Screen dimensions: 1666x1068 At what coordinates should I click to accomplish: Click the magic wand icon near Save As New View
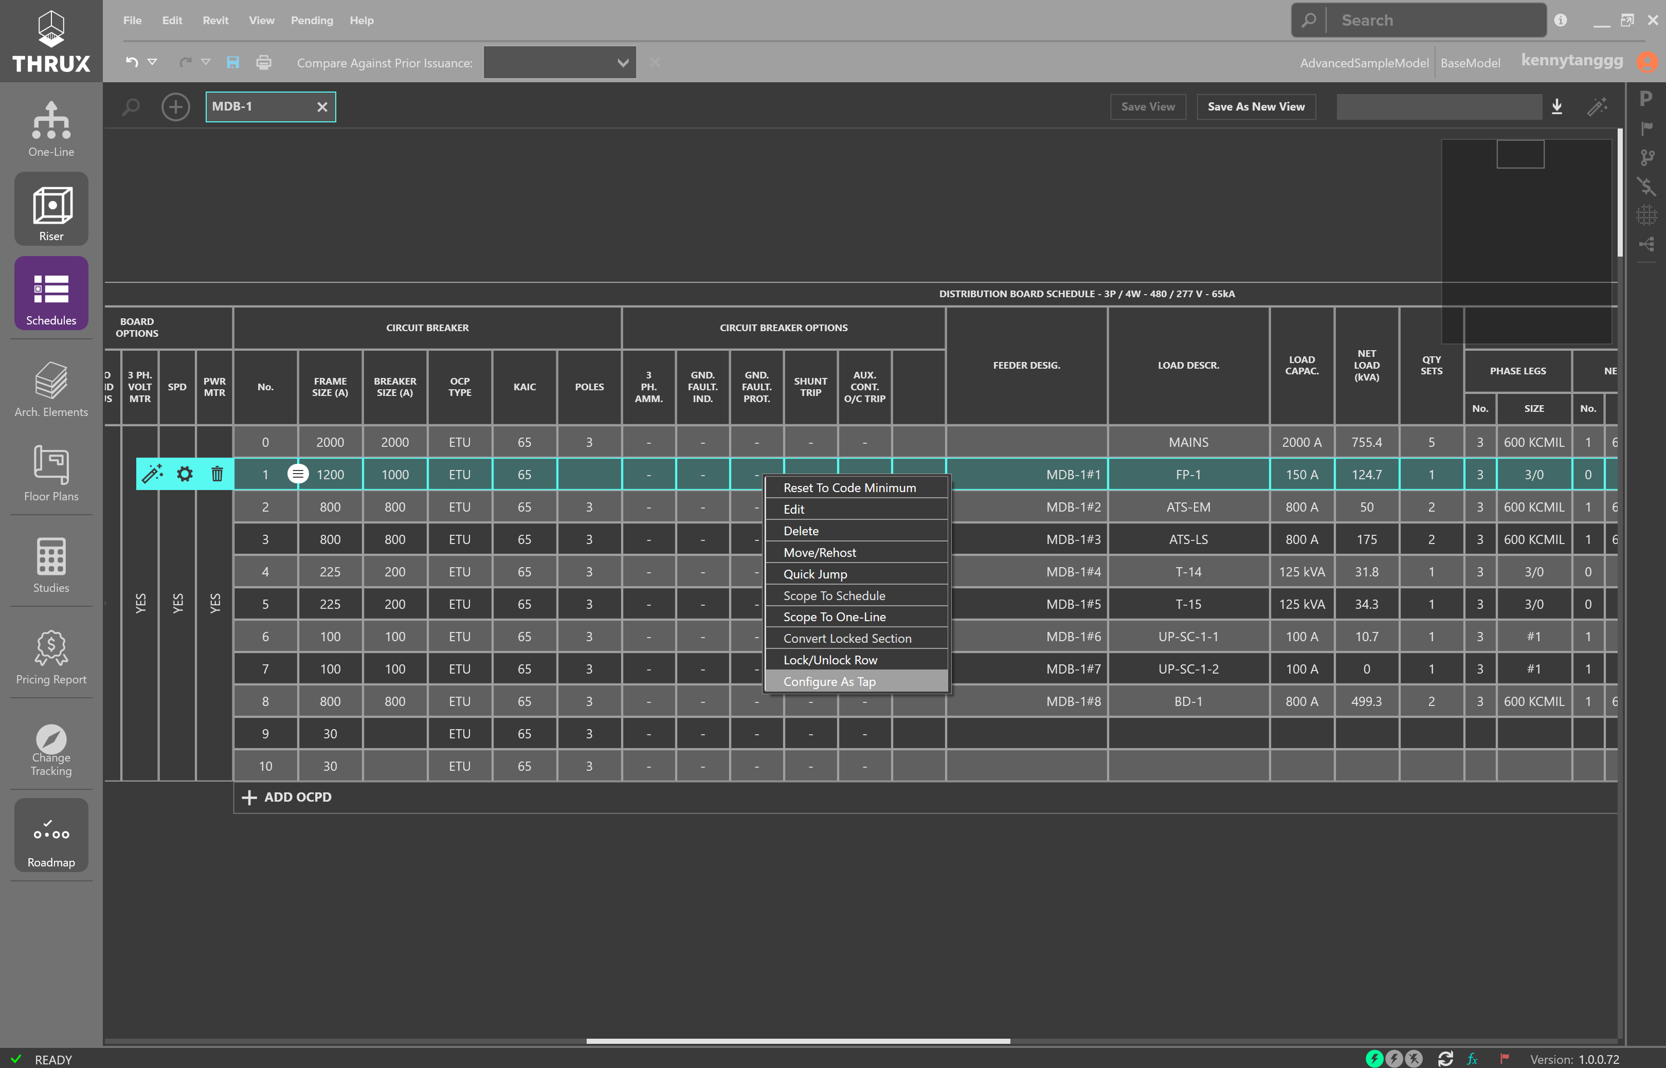point(1597,106)
